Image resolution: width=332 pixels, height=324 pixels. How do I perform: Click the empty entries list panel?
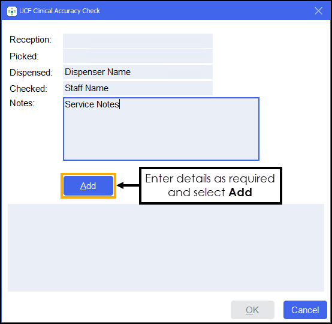(166, 248)
